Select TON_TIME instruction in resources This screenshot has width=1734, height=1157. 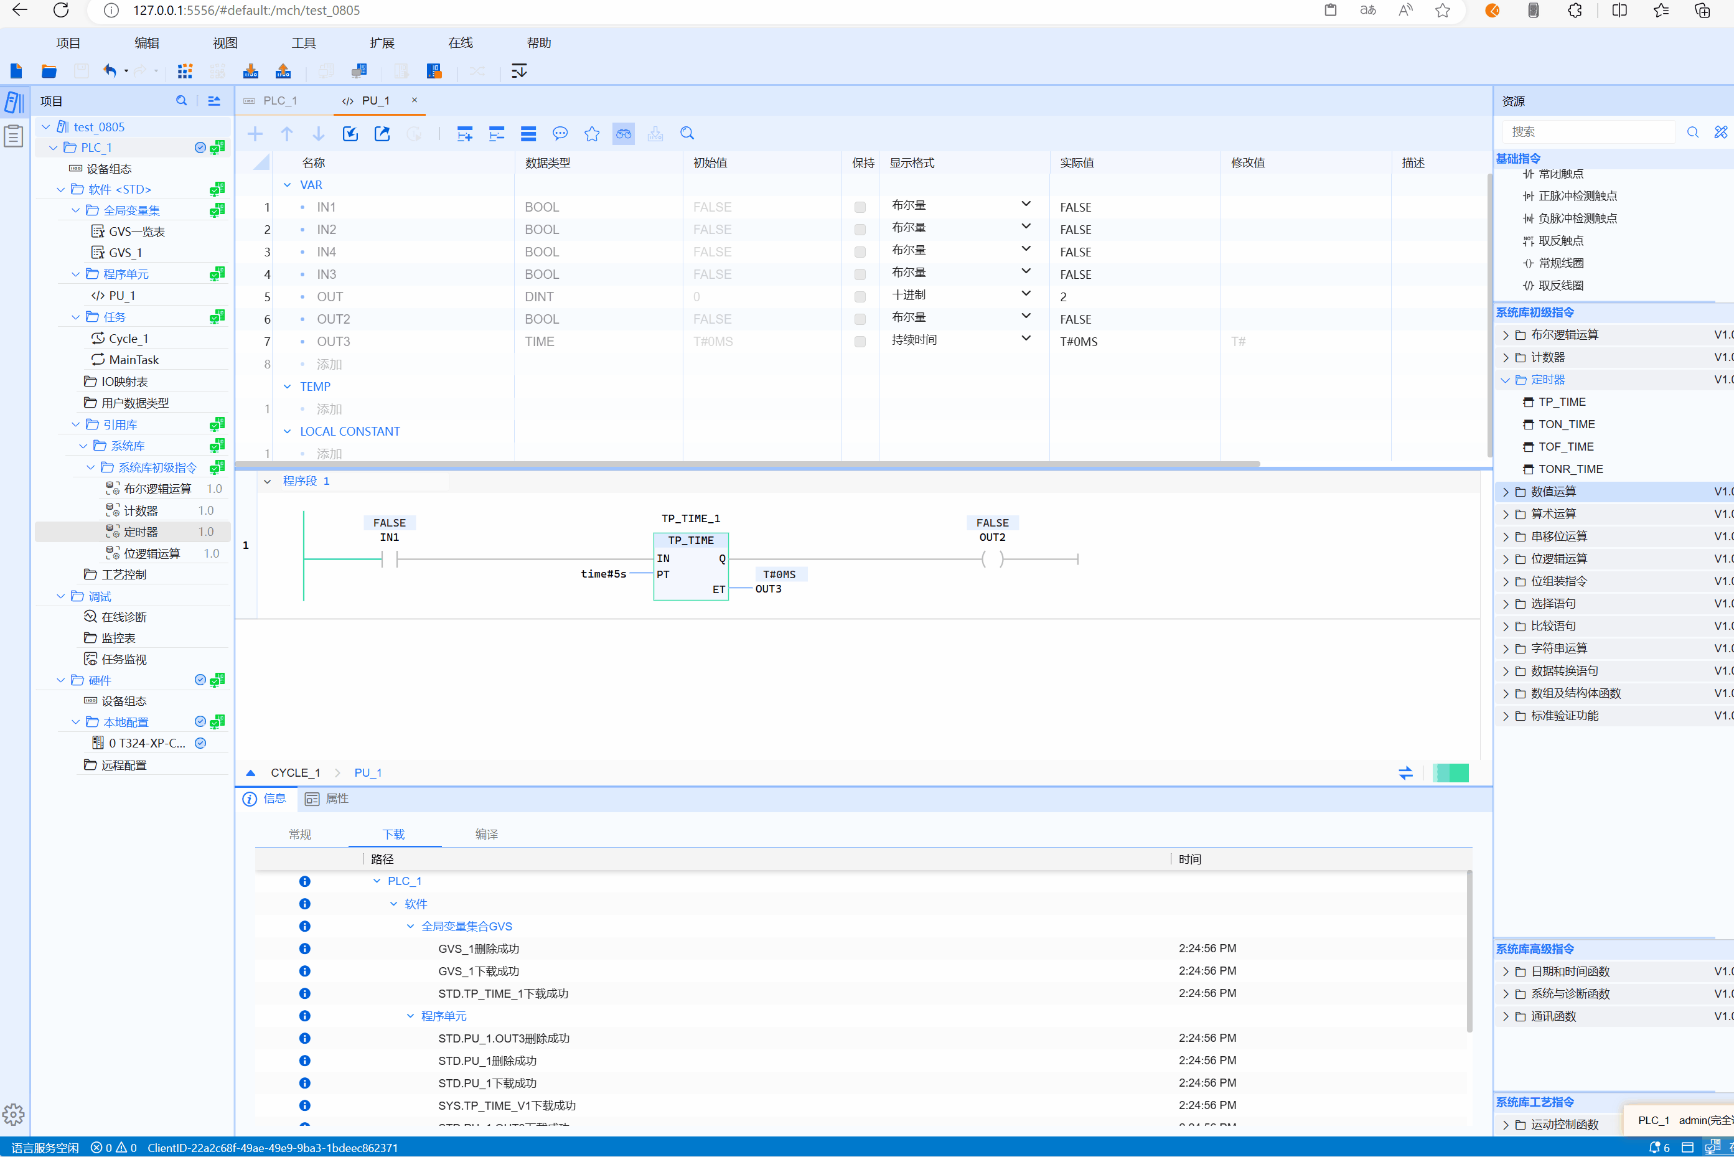1567,424
